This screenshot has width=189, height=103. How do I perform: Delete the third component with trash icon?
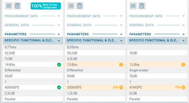point(142,6)
